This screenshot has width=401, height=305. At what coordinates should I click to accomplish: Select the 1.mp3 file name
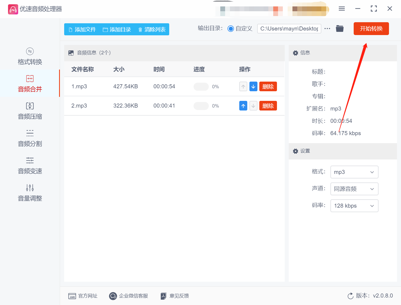(79, 86)
